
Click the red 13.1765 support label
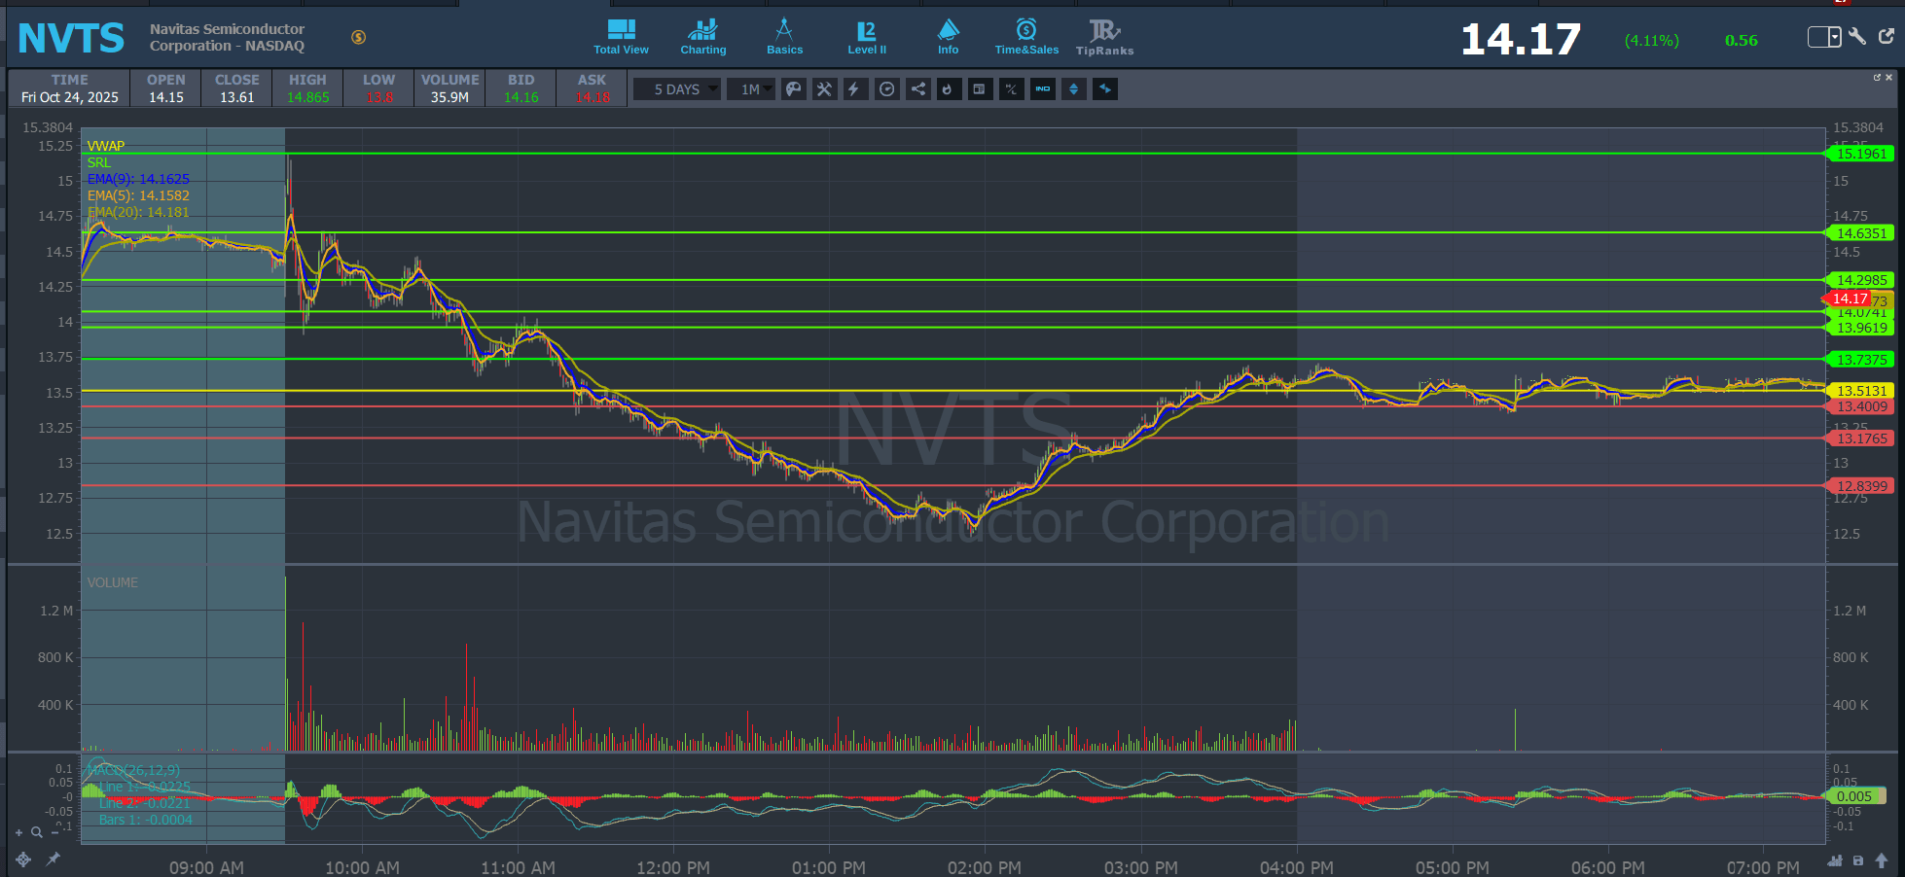point(1860,438)
